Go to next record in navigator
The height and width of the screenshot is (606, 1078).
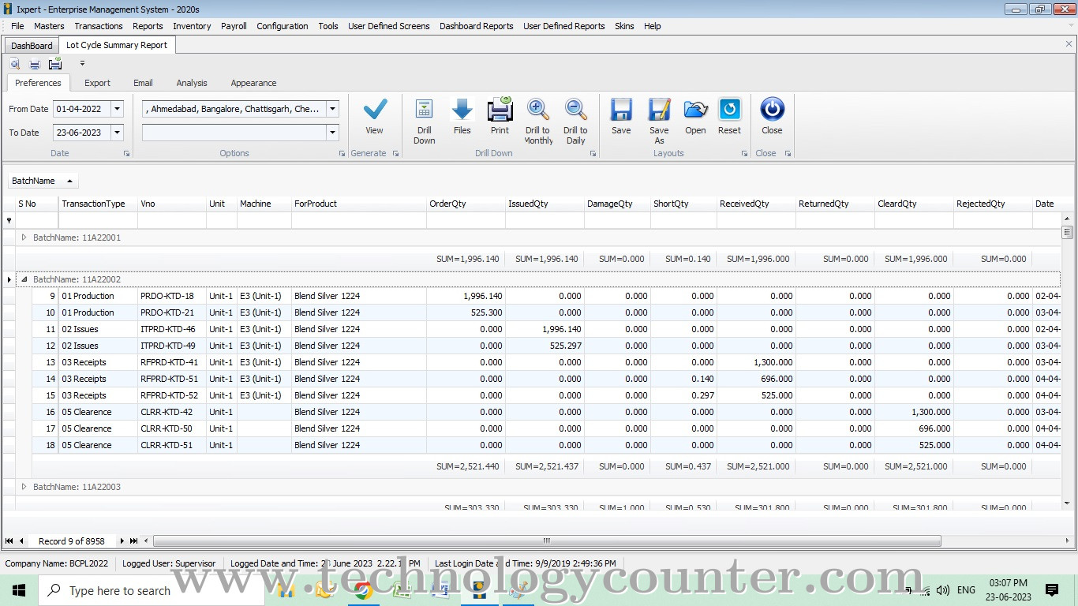(x=122, y=541)
